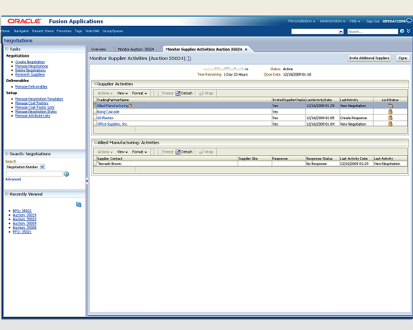This screenshot has height=330, width=413.
Task: Open Watchlist in the navigation bar
Action: [x=92, y=31]
